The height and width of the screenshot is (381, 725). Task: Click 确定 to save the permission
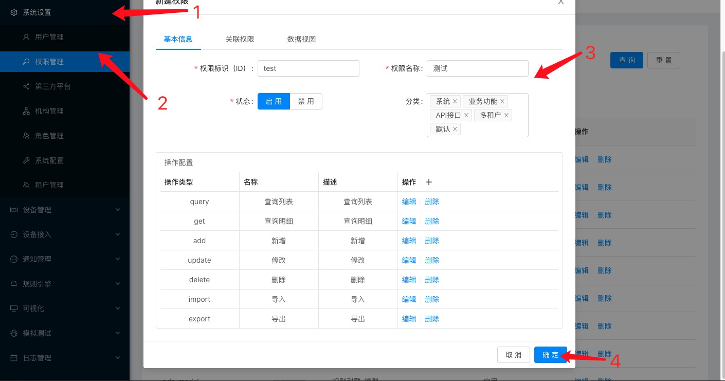tap(550, 355)
